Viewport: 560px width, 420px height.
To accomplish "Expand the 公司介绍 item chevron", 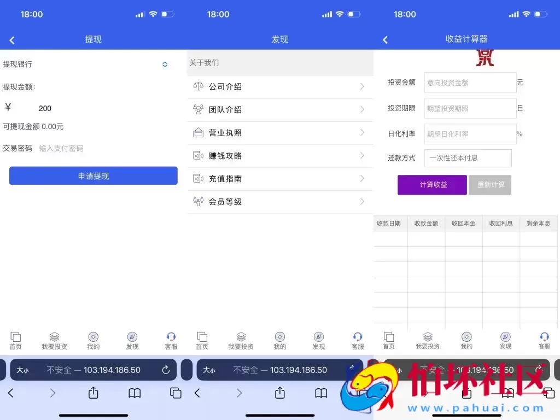I will (363, 86).
